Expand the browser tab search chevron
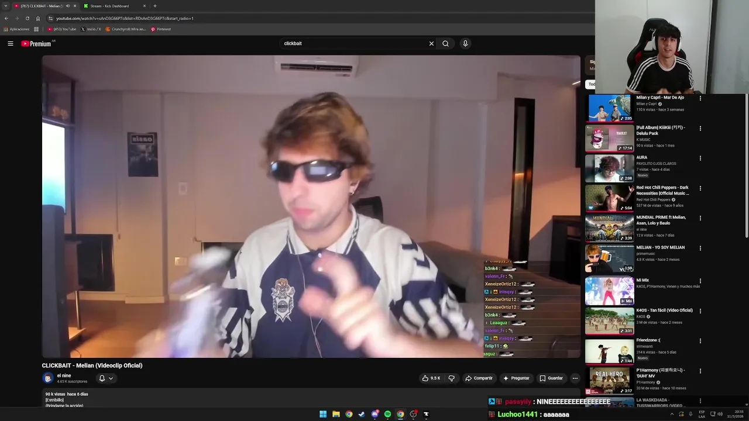The height and width of the screenshot is (421, 749). click(x=6, y=6)
